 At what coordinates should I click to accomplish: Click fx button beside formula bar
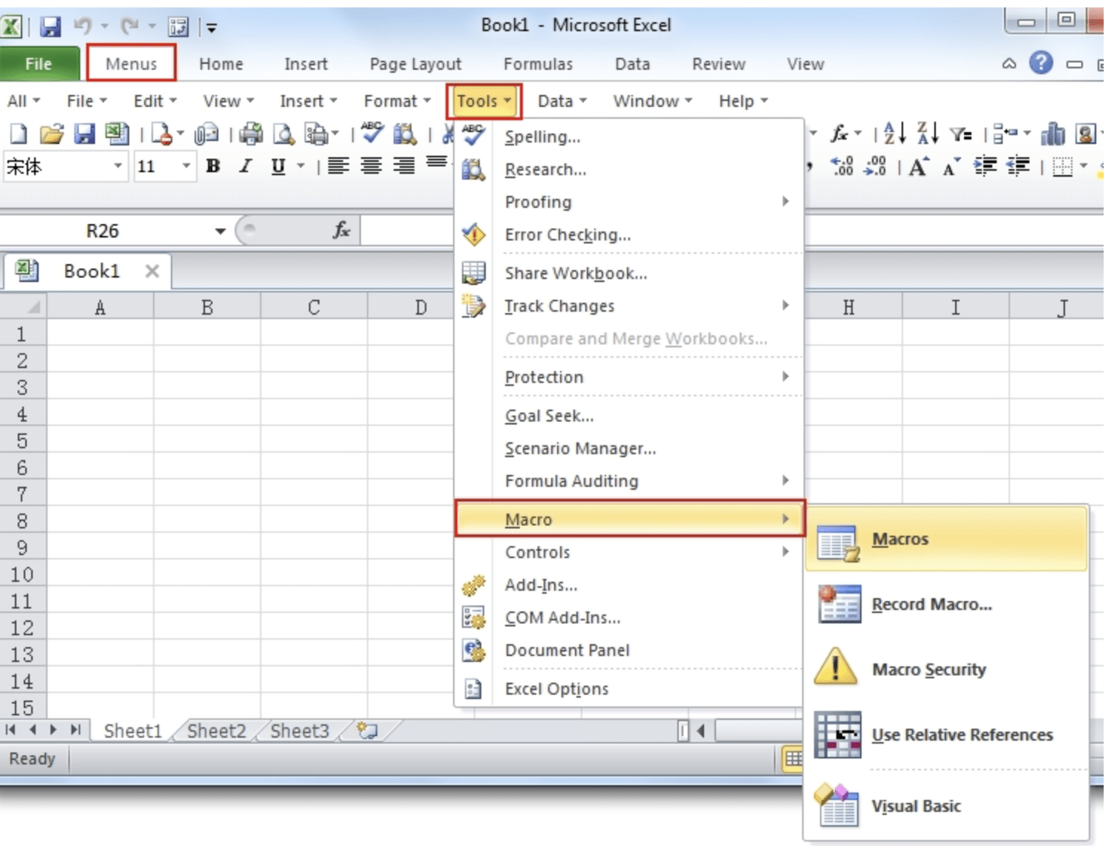coord(342,231)
